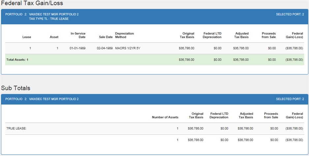Click Federal Gain(-Loss) value in Total Assets row
The width and height of the screenshot is (309, 156).
(x=294, y=60)
